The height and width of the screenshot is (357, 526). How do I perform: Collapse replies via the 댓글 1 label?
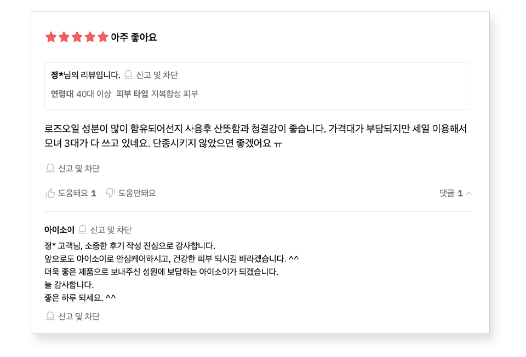451,193
